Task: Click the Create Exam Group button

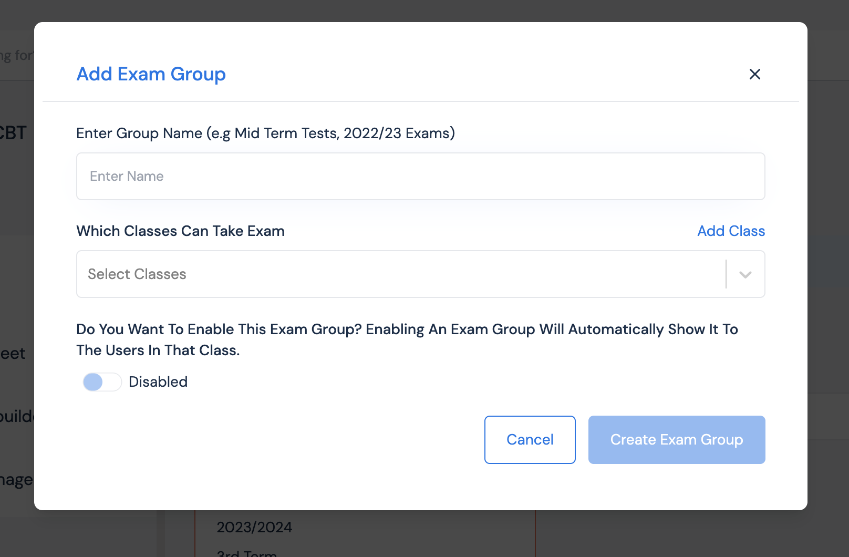Action: point(676,440)
